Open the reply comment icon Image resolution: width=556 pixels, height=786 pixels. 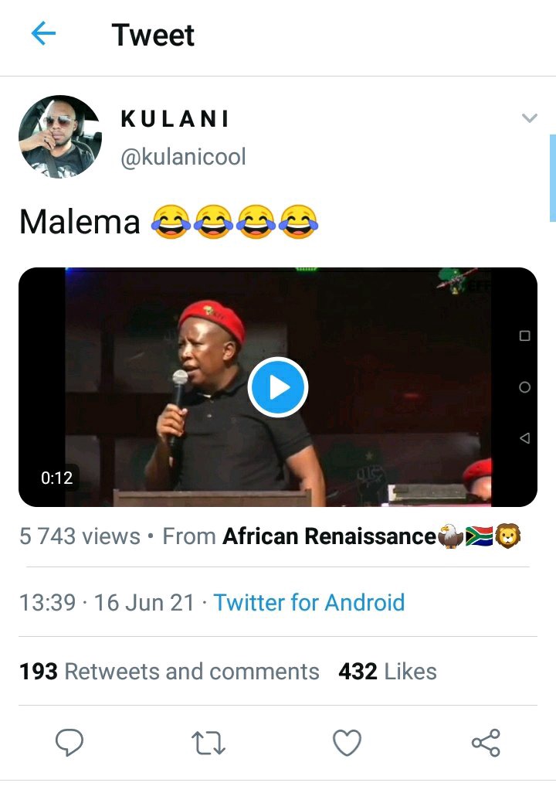coord(69,743)
